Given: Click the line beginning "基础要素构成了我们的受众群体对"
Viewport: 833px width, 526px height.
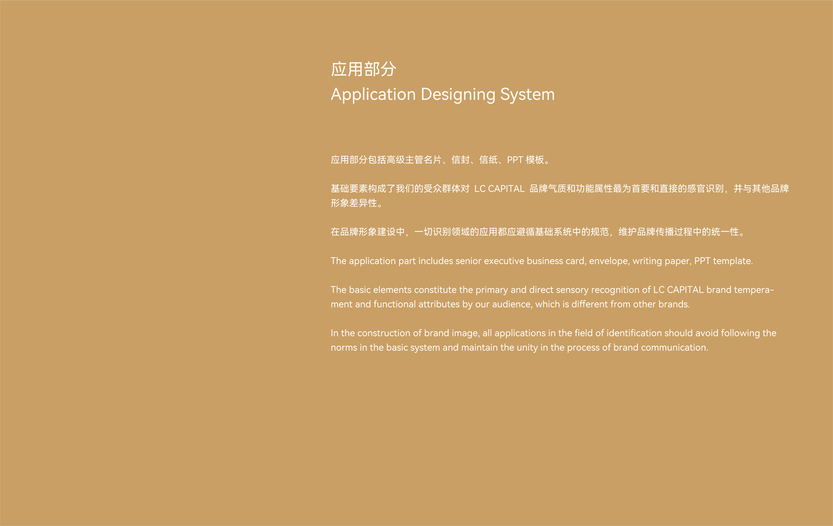Looking at the screenshot, I should tap(560, 188).
